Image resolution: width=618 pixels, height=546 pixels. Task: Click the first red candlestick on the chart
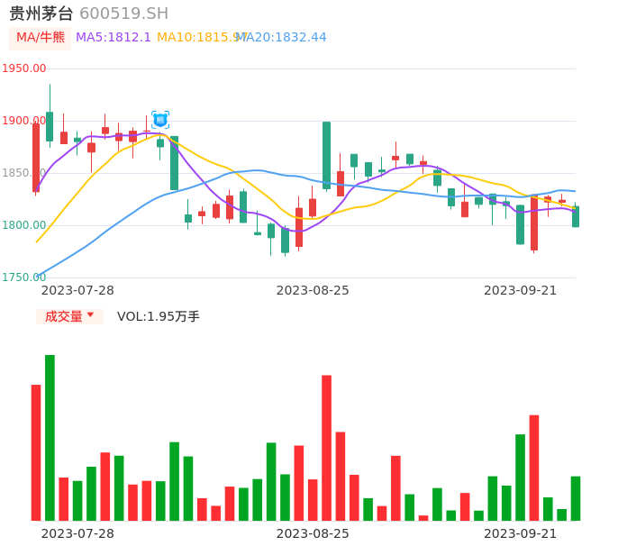tap(36, 157)
